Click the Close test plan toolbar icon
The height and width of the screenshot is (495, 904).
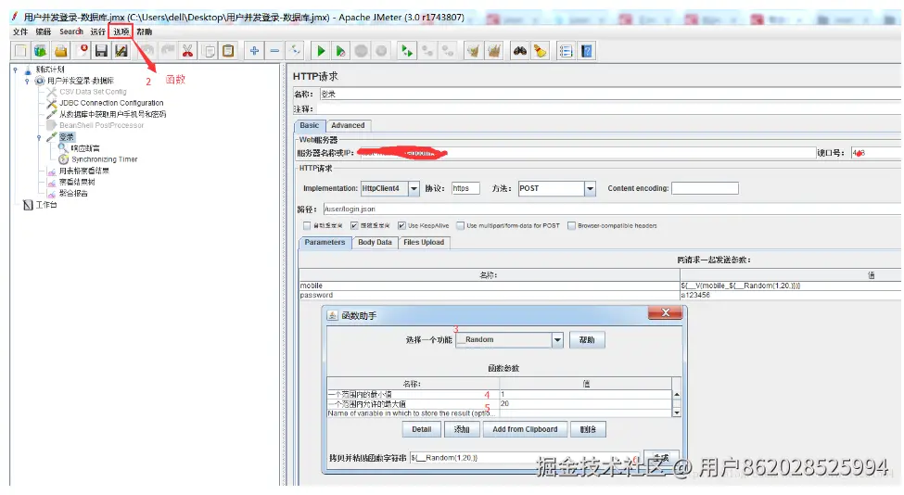[x=83, y=51]
